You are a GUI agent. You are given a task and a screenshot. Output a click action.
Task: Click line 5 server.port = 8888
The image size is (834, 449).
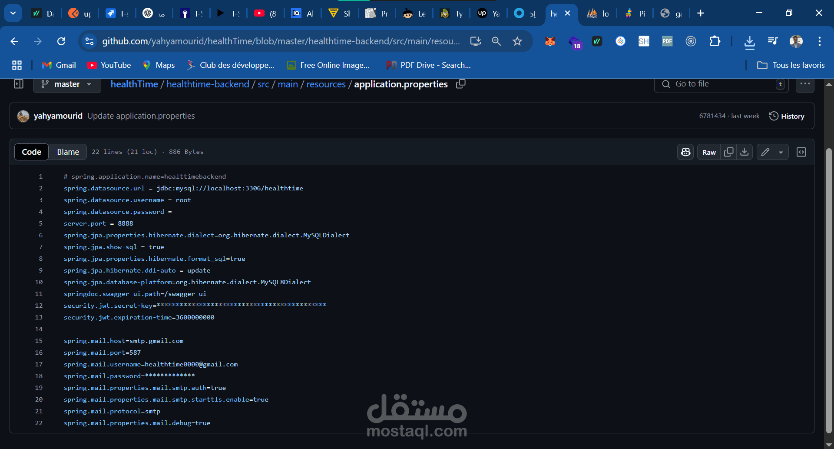99,223
